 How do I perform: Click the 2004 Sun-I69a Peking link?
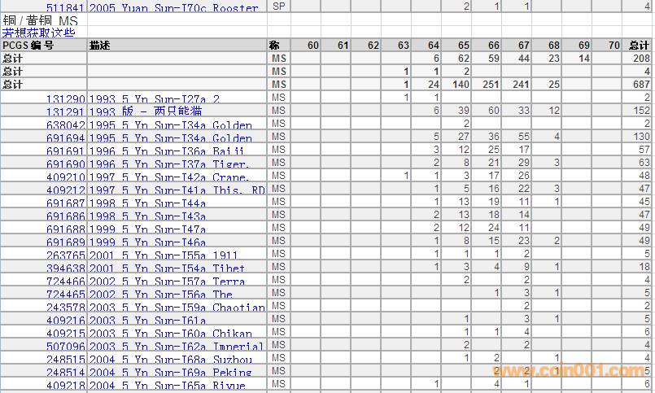(170, 373)
